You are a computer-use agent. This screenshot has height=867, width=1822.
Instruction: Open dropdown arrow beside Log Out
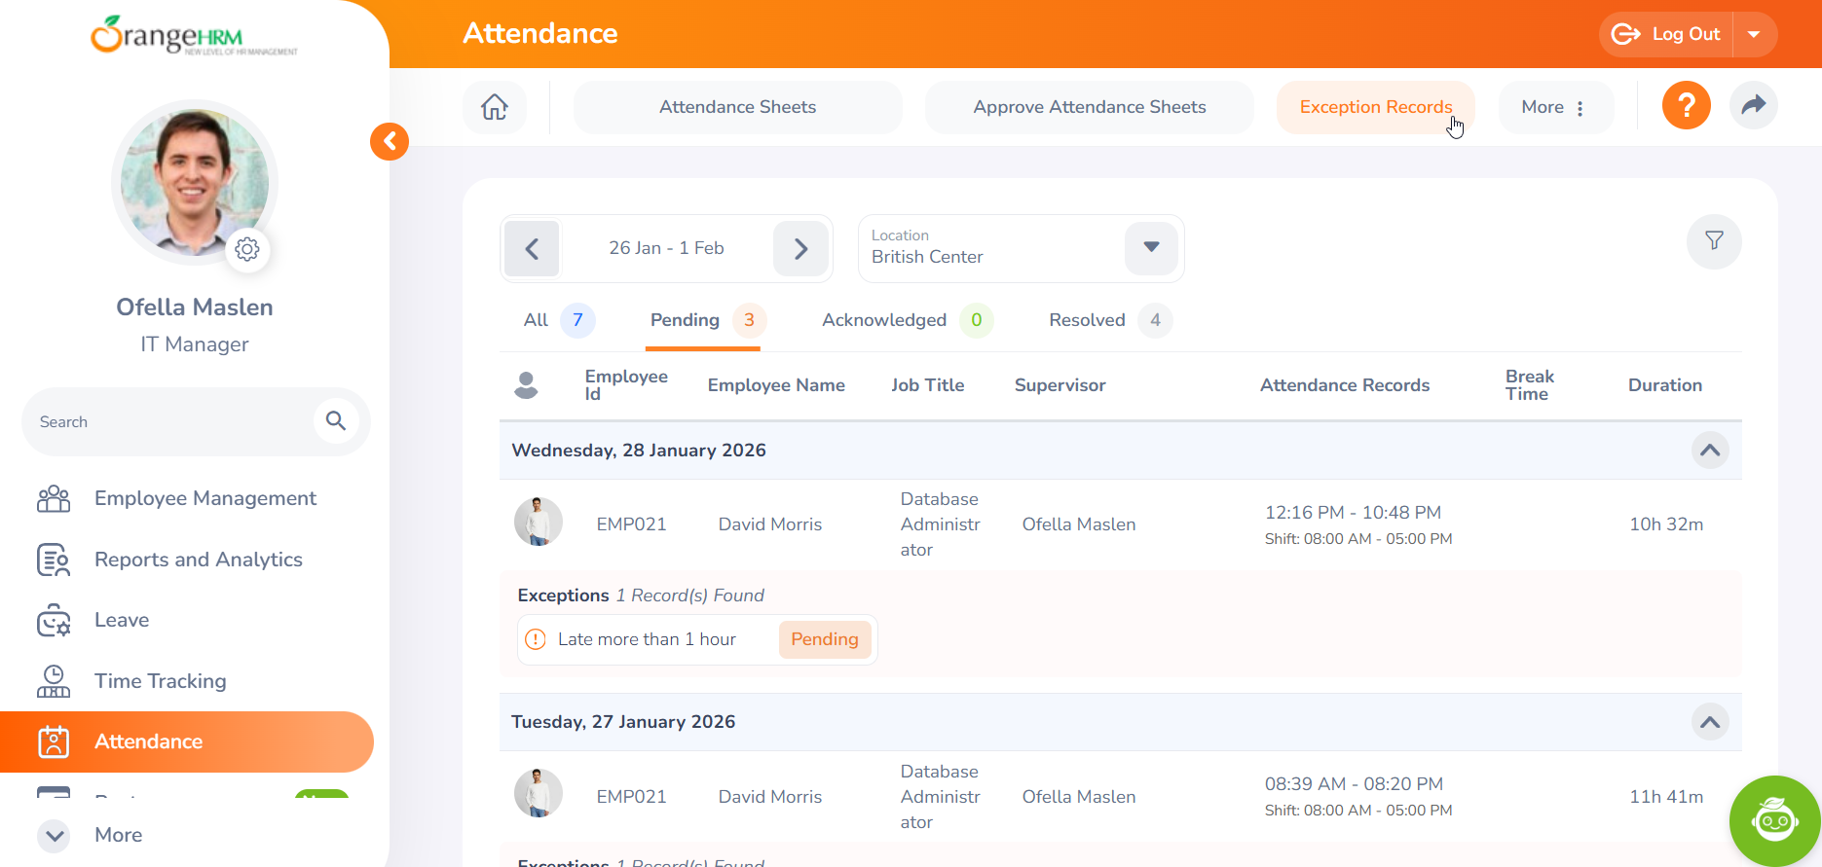click(x=1754, y=34)
